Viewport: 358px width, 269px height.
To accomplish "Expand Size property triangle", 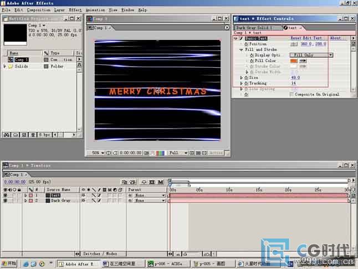I will 241,78.
